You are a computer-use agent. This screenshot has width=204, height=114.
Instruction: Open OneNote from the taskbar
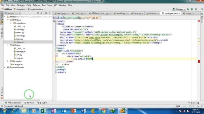tap(54, 111)
